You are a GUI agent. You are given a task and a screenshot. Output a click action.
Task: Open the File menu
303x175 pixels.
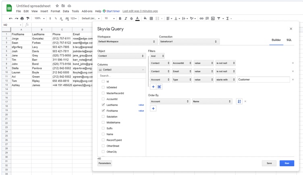tap(19, 11)
